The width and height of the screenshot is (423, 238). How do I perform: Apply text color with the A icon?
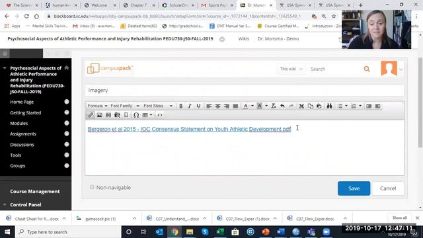245,106
